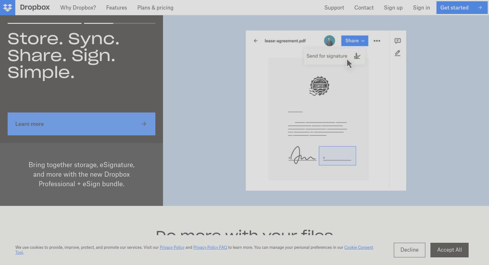
Task: Click the Learn more button
Action: coord(81,124)
